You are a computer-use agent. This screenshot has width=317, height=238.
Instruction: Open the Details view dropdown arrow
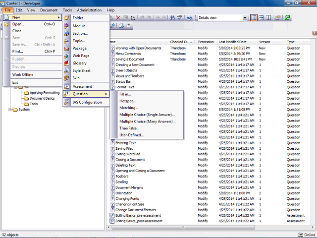[x=245, y=18]
